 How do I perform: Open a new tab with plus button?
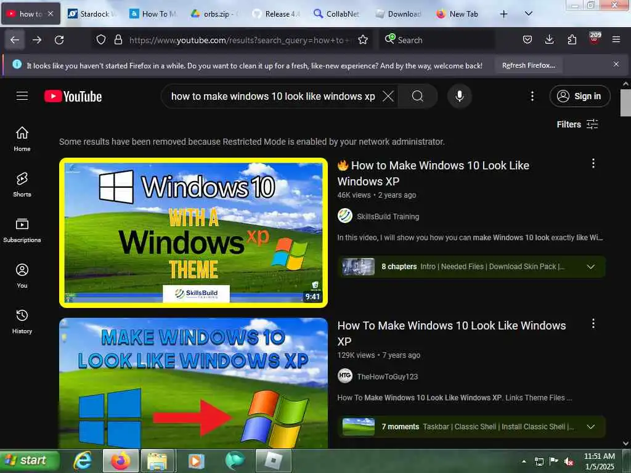(x=503, y=14)
